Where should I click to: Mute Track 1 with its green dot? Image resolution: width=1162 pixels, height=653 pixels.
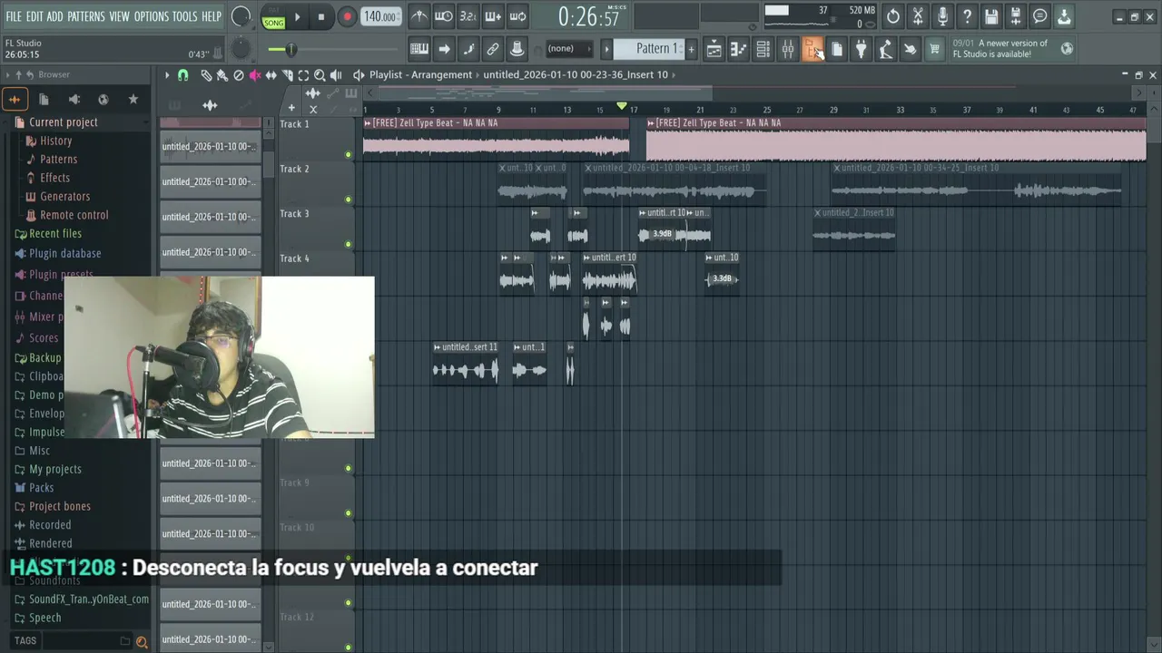(x=348, y=155)
